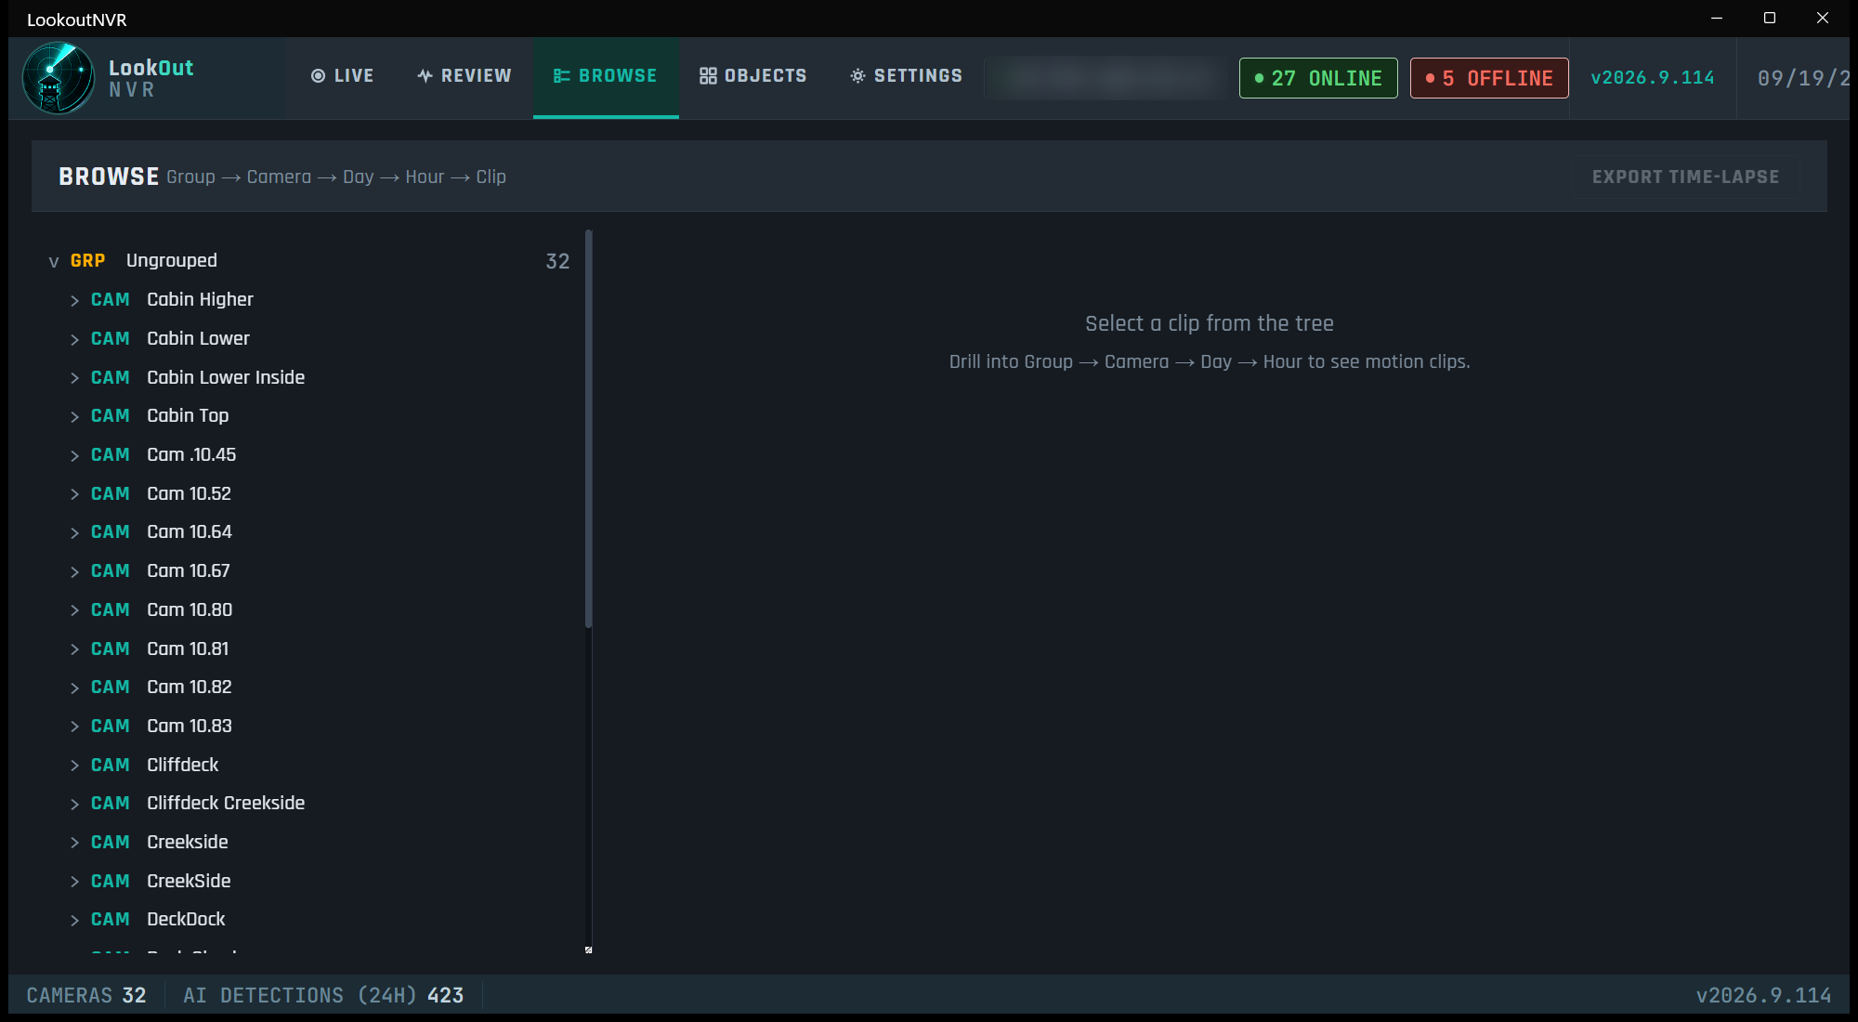Expand the Creekside camera chevron
The image size is (1858, 1022).
click(x=74, y=843)
